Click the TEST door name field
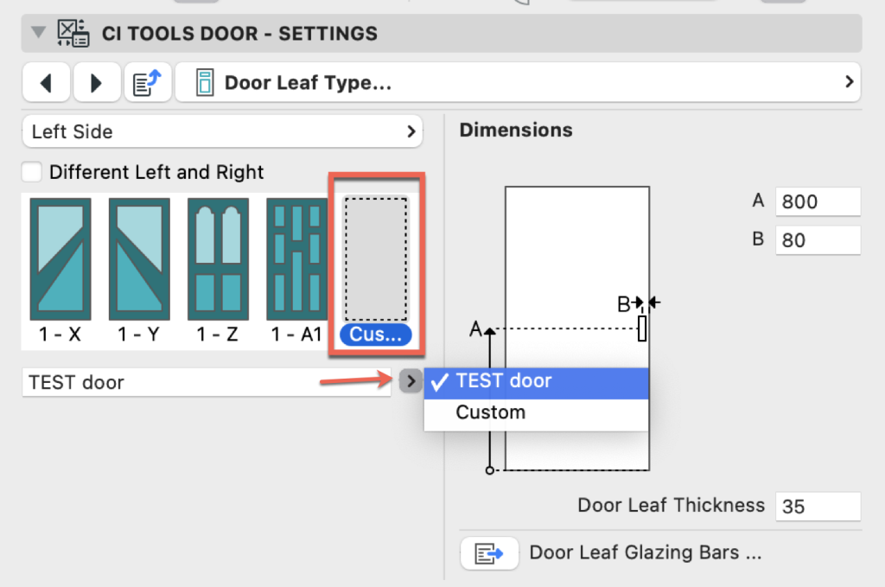Screen dimensions: 885x587 [207, 382]
